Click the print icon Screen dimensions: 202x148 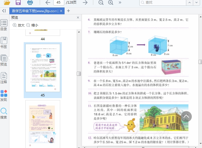point(30,2)
